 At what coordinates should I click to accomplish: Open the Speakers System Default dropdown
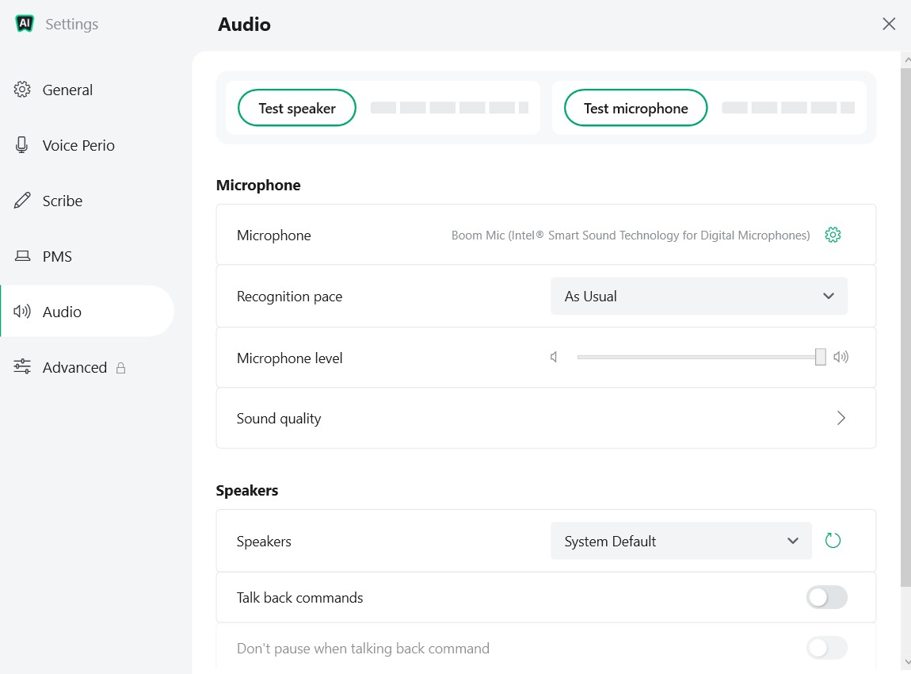(681, 541)
